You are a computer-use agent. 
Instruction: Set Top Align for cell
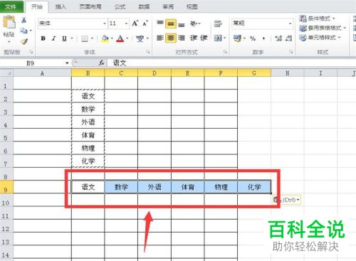160,23
